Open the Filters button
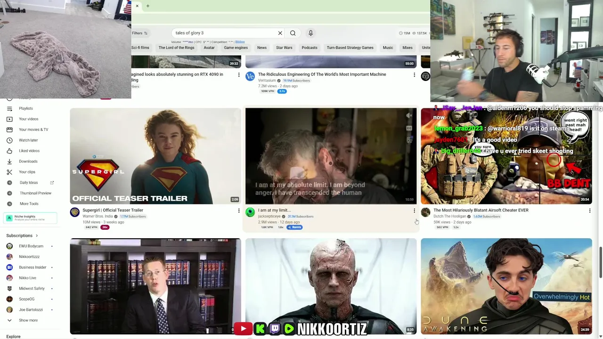Screen dimensions: 603x339 point(140,33)
